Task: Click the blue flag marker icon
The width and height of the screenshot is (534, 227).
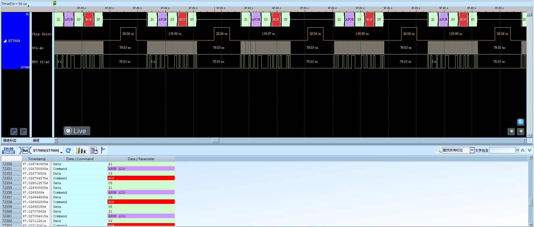Action: click(103, 150)
